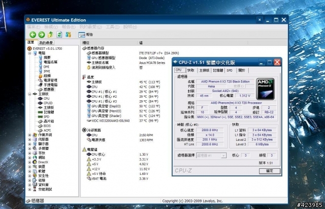Select the SPD green module icon
The image size is (325, 209).
(x=40, y=116)
